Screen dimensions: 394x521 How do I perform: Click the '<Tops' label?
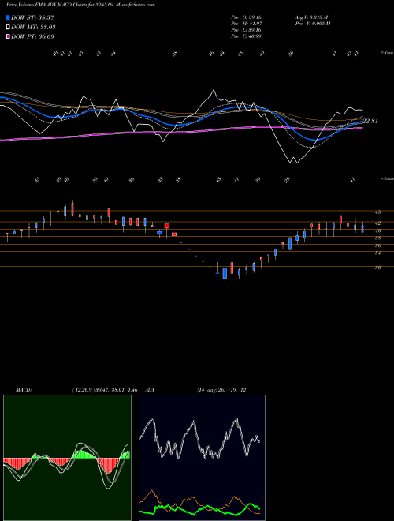tap(388, 53)
